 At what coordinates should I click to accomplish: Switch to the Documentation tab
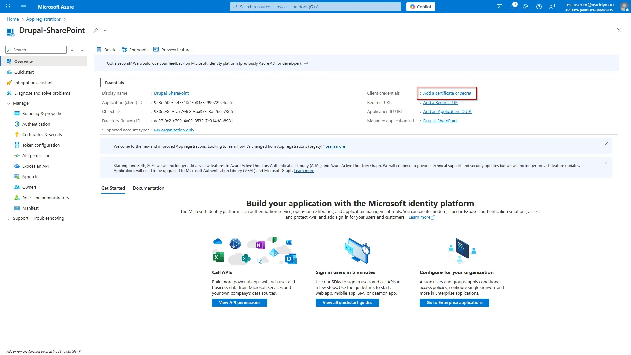[x=149, y=188]
